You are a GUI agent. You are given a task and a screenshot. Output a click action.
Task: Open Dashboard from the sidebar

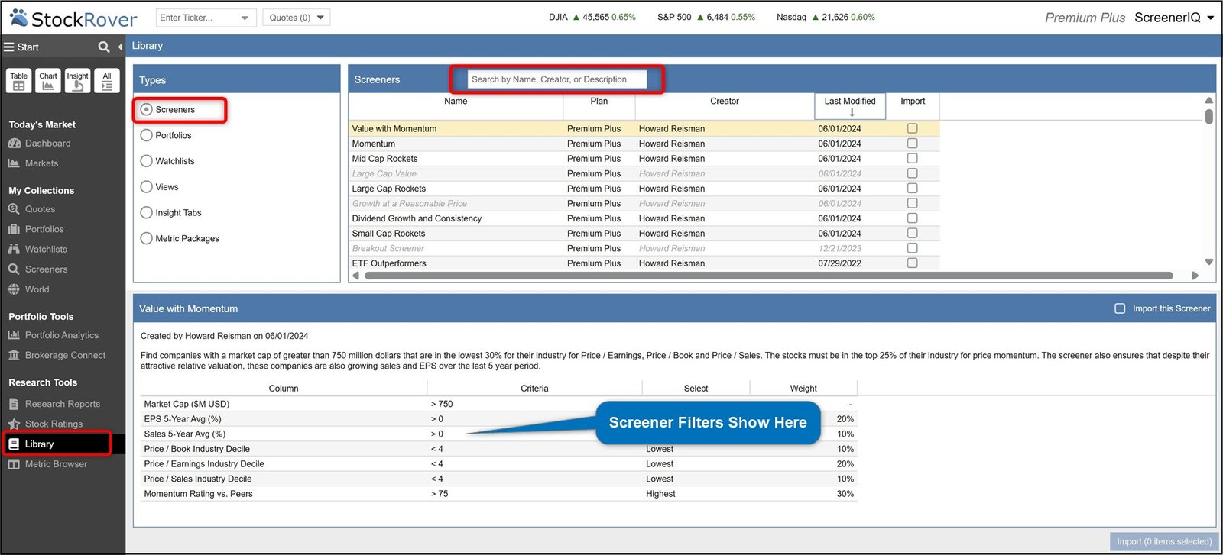(47, 144)
